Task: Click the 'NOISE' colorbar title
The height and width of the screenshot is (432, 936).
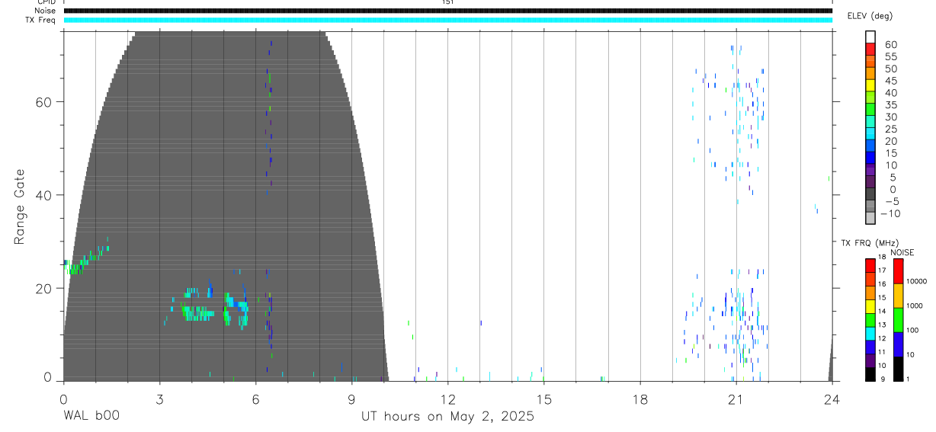Action: (902, 252)
